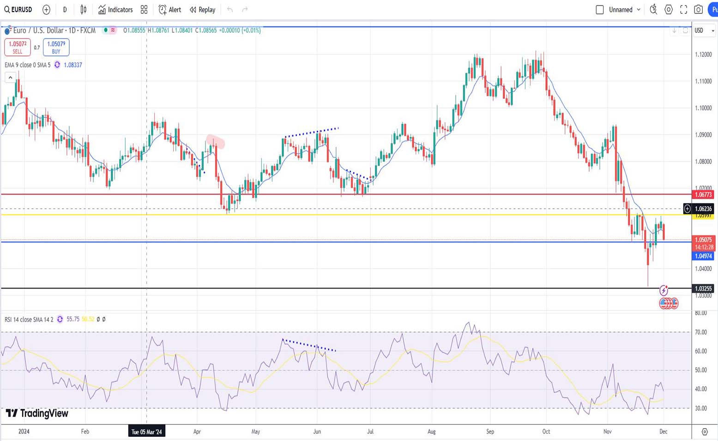
Task: Click the Quick search lightning icon
Action: (653, 9)
